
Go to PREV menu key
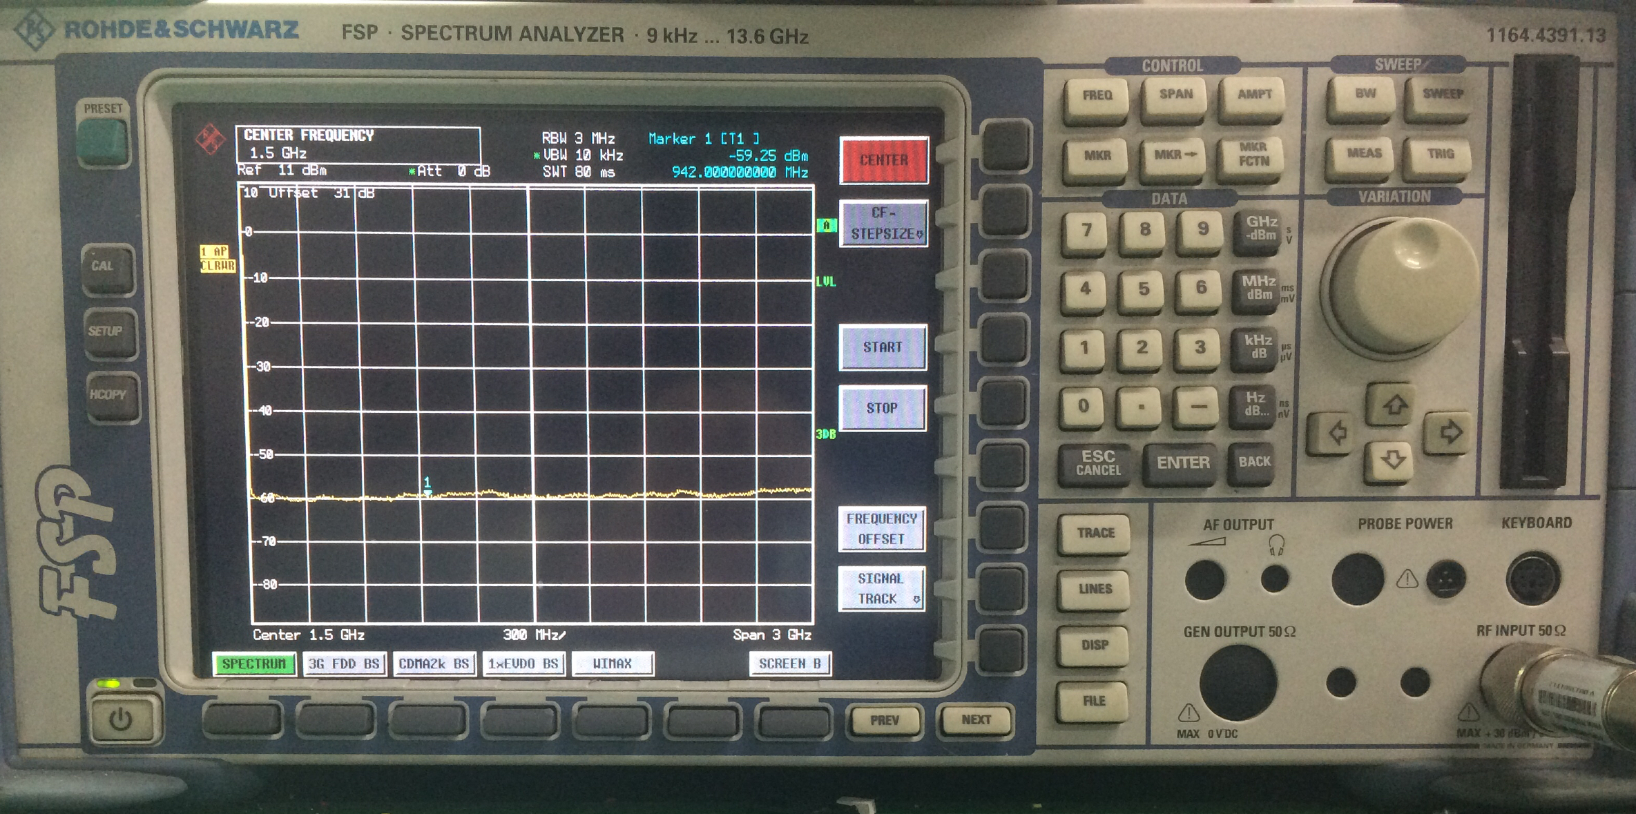pos(884,721)
